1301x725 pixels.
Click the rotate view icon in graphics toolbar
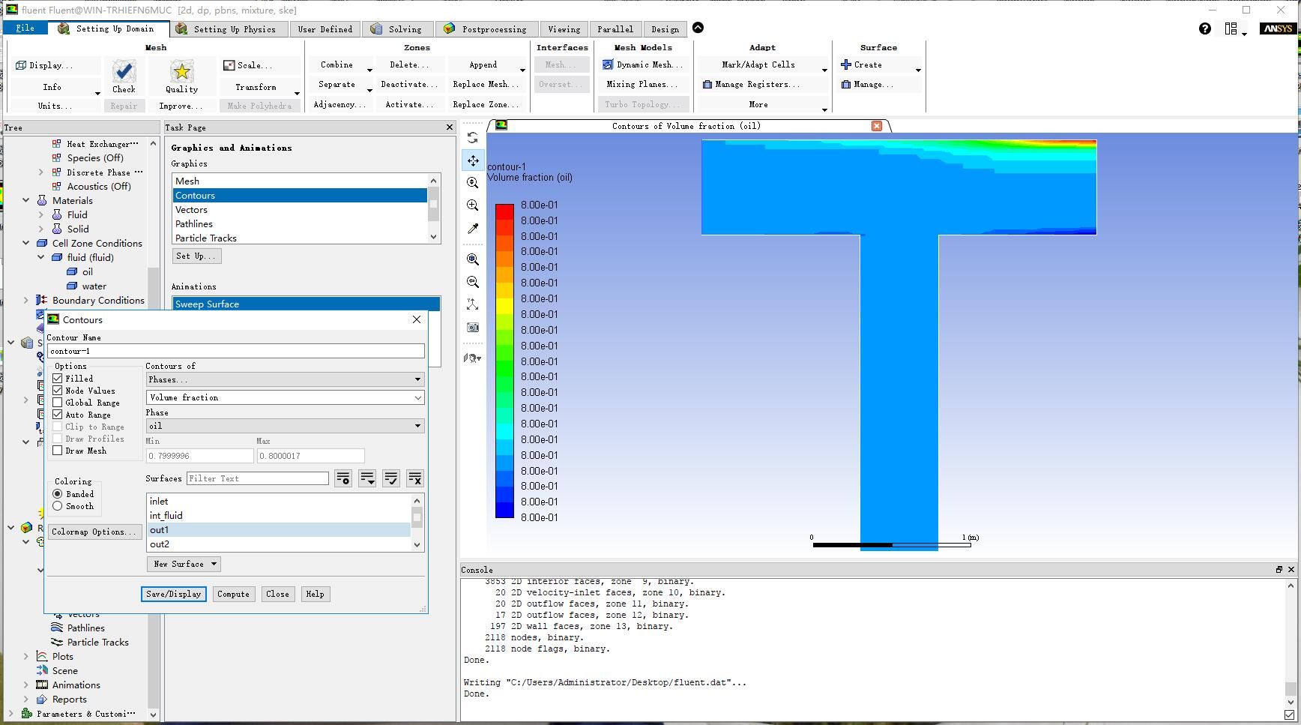coord(472,138)
